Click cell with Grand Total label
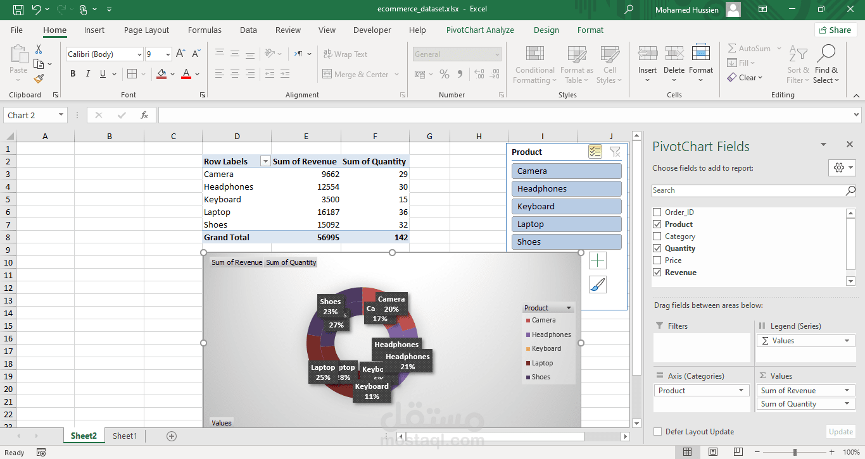 point(237,238)
